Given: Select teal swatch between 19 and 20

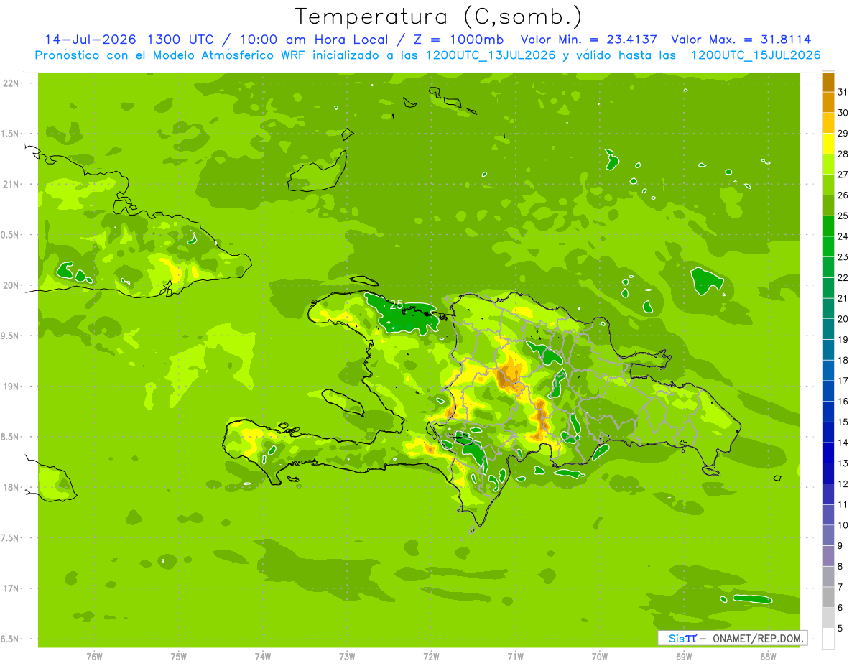Looking at the screenshot, I should point(828,330).
